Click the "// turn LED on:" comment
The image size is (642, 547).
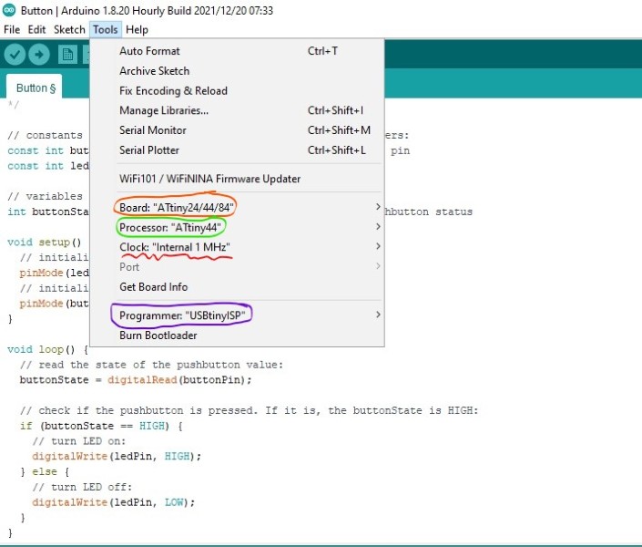click(x=79, y=441)
